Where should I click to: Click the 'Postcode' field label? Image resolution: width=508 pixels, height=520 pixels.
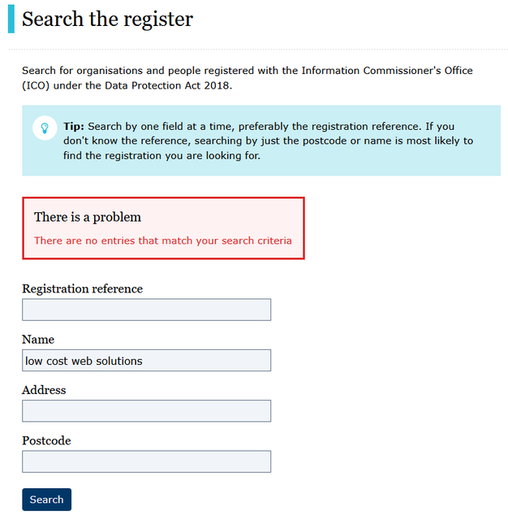click(46, 440)
